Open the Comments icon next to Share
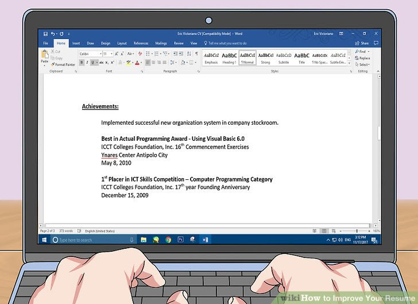418x304 pixels. click(x=376, y=43)
